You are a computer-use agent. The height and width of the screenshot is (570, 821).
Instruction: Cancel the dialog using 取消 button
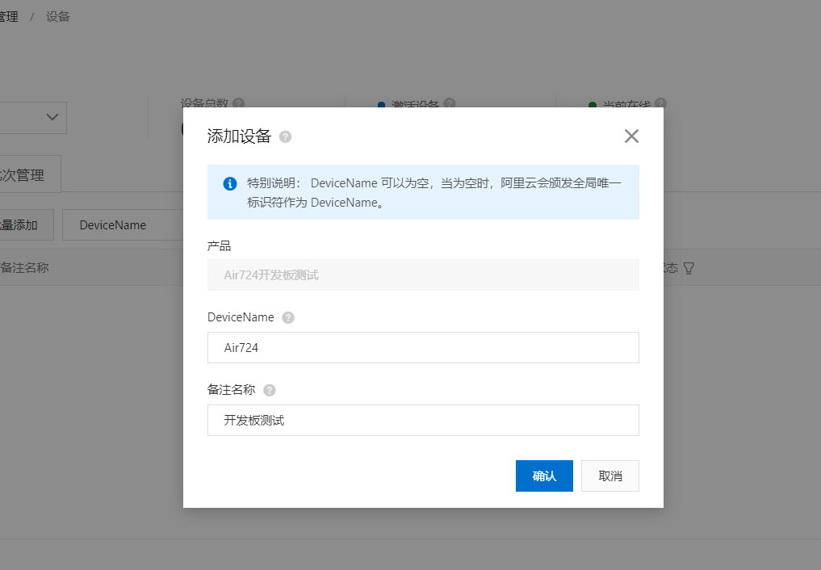coord(609,476)
